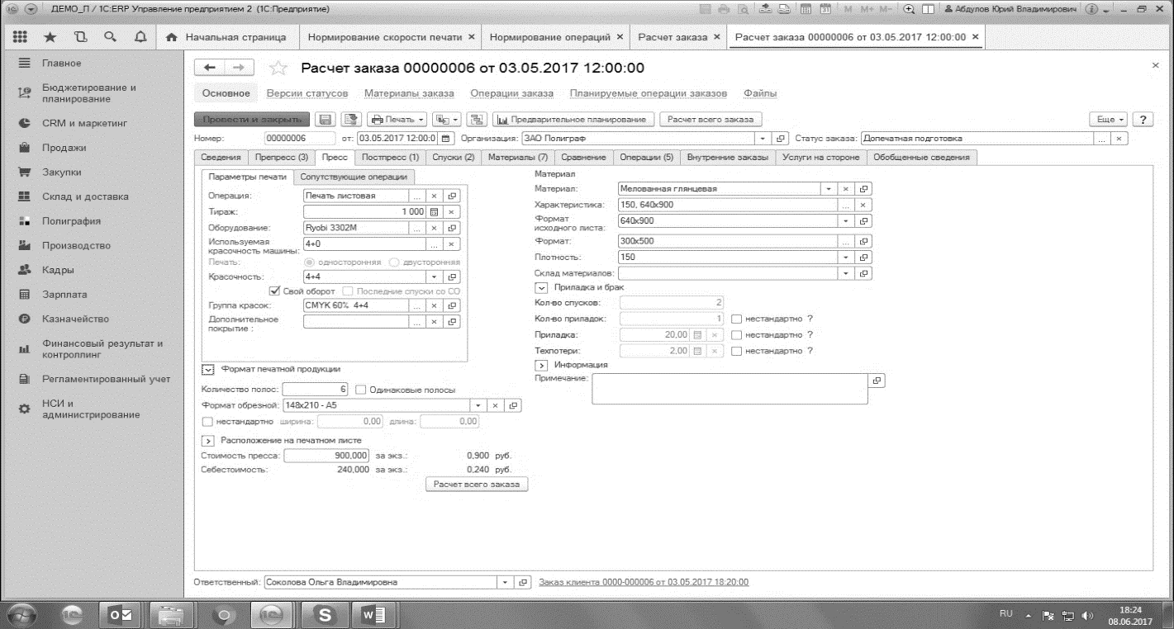Tick the нестандартно checkbox beside ширина

pyautogui.click(x=207, y=422)
